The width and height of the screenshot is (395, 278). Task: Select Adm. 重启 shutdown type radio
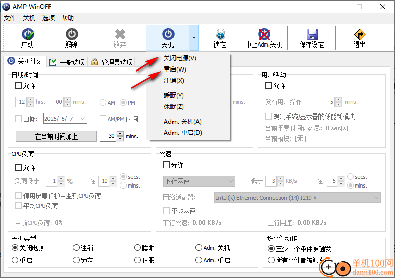pos(199,260)
